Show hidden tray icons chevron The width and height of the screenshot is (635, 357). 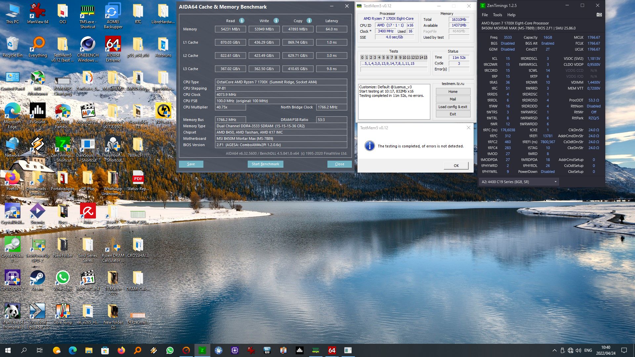click(x=554, y=350)
